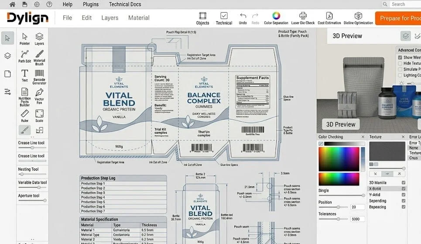Uncheck the Y-Antd checkbox
This screenshot has width=421, height=244.
pos(403,195)
